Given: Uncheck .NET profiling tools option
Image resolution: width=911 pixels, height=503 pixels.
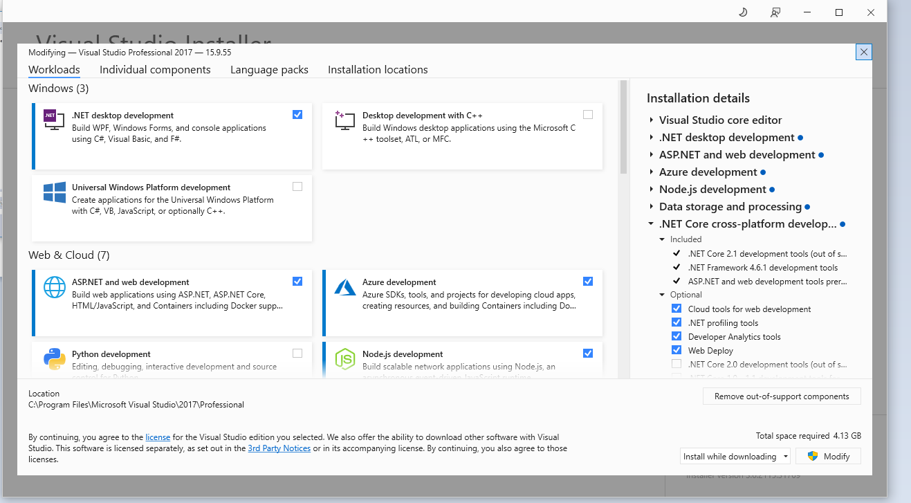Looking at the screenshot, I should tap(677, 322).
